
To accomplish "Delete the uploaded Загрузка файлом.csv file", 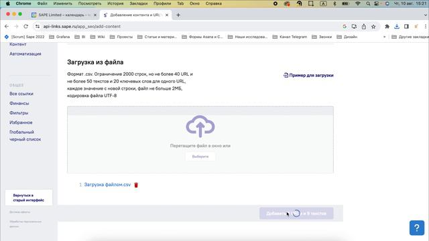I will coord(136,185).
